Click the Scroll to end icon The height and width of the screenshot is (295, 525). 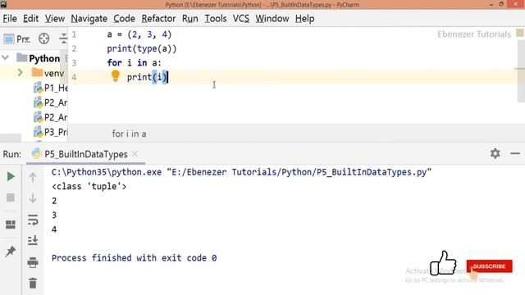pyautogui.click(x=33, y=240)
